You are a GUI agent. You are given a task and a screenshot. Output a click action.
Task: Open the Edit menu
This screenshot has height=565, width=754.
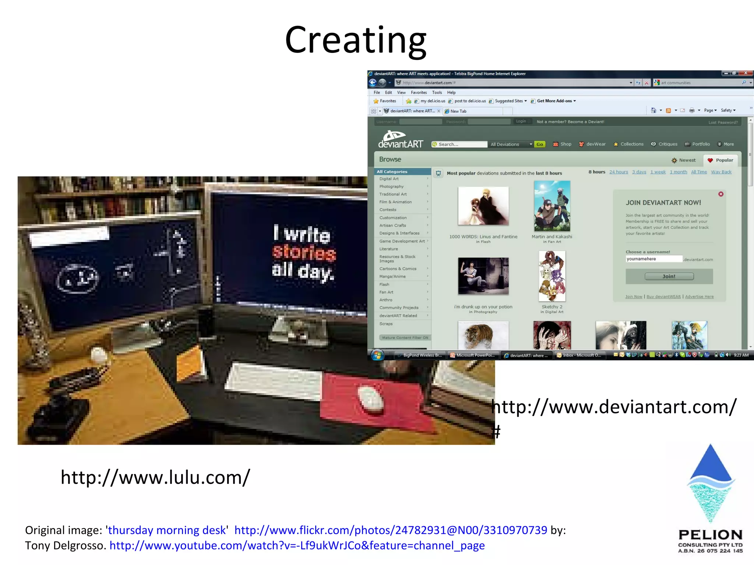point(388,93)
